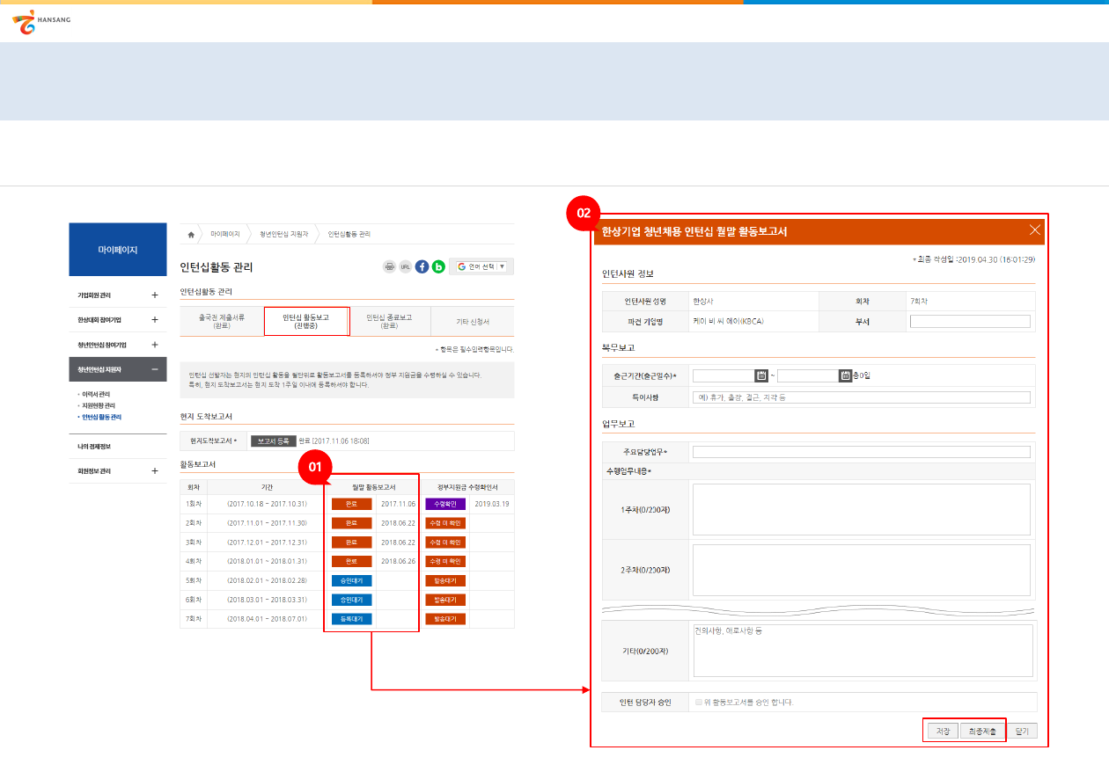This screenshot has height=772, width=1109.
Task: Click the URL copy icon
Action: (406, 266)
